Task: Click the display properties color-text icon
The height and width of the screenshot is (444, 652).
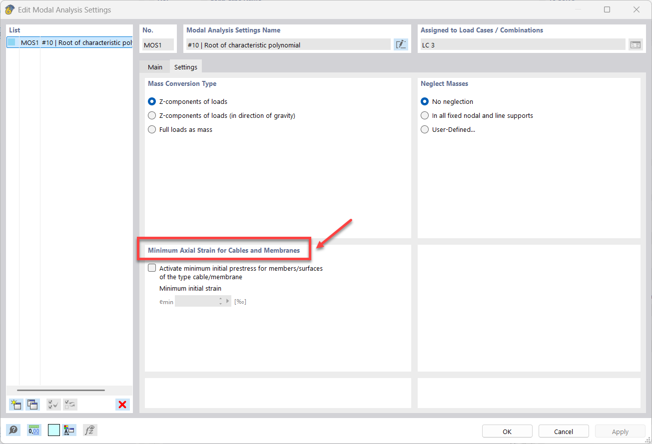Action: click(69, 430)
